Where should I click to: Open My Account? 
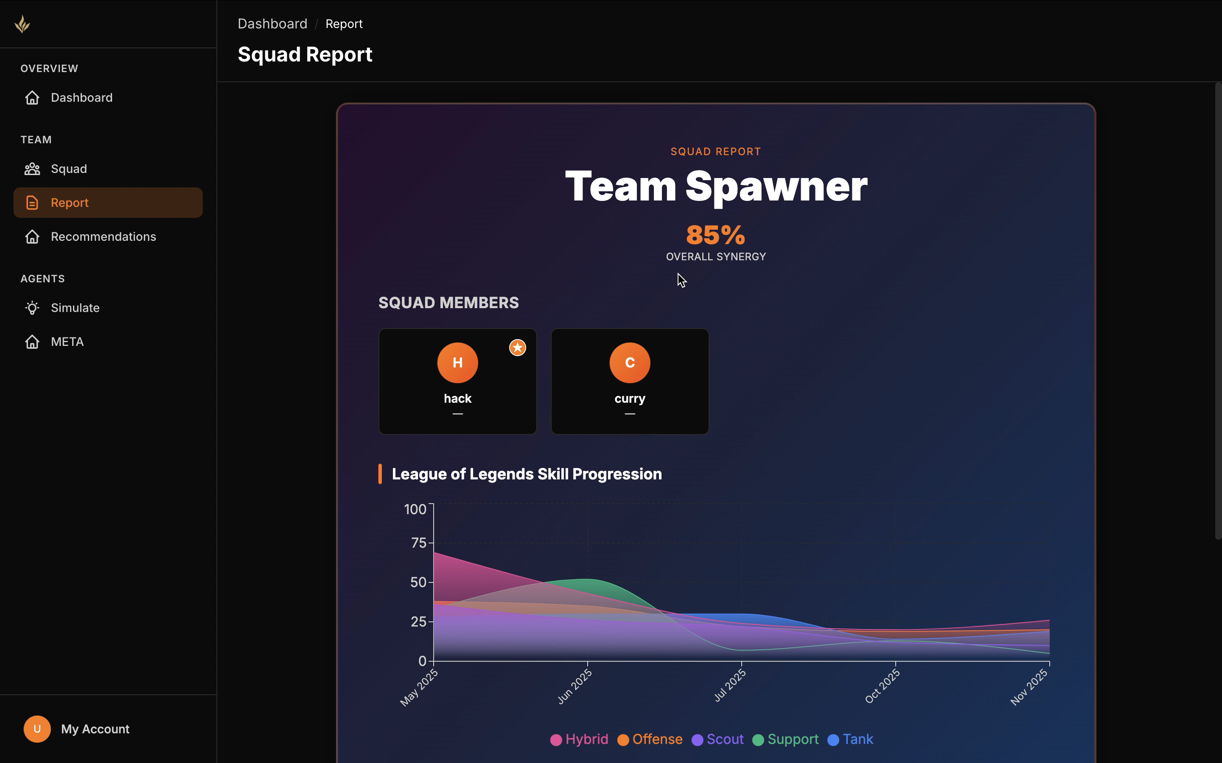click(95, 729)
